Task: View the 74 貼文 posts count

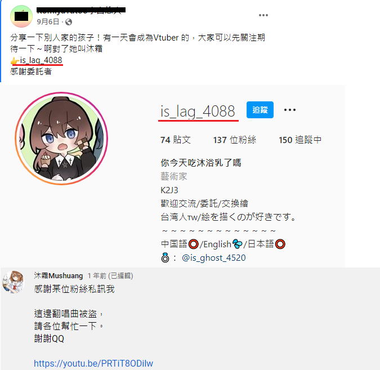Action: point(176,140)
